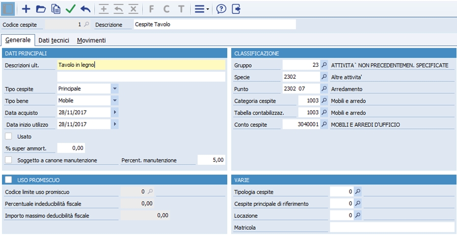Click the F toolbar button
This screenshot has height=235, width=457.
151,9
